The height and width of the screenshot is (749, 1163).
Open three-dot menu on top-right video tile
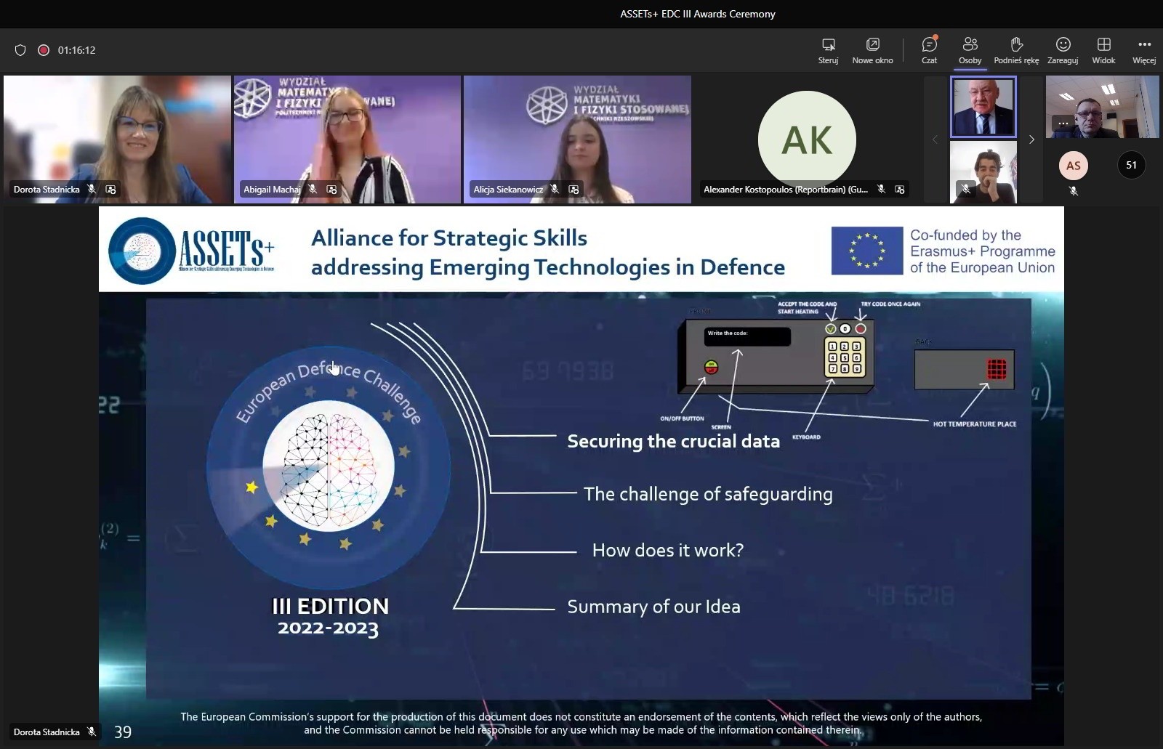(x=1063, y=124)
